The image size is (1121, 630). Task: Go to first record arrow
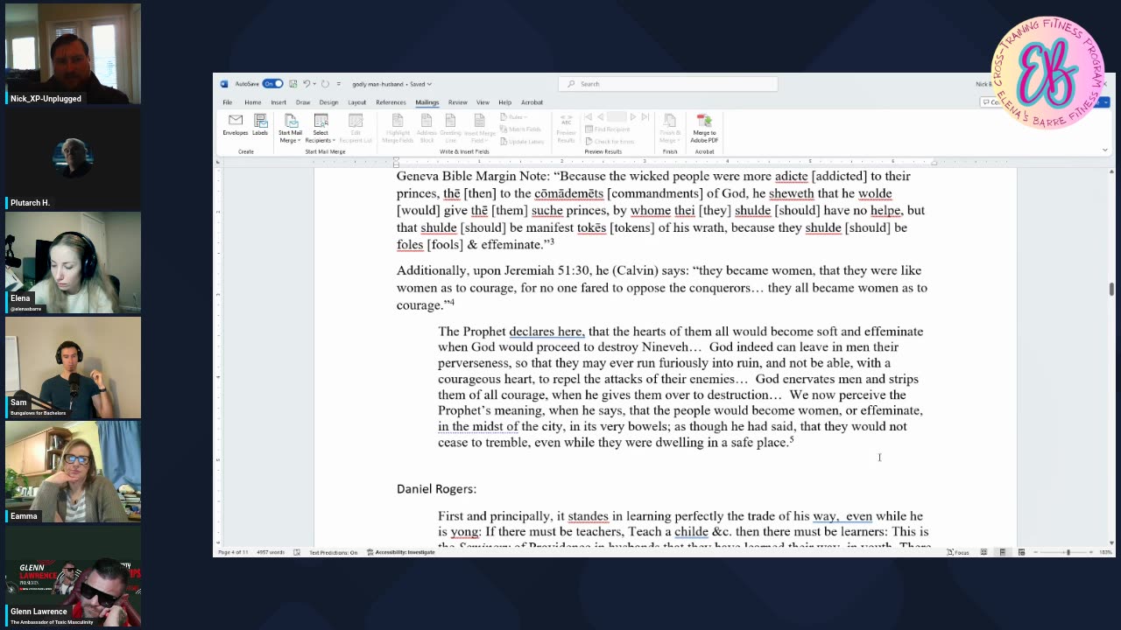click(x=589, y=117)
